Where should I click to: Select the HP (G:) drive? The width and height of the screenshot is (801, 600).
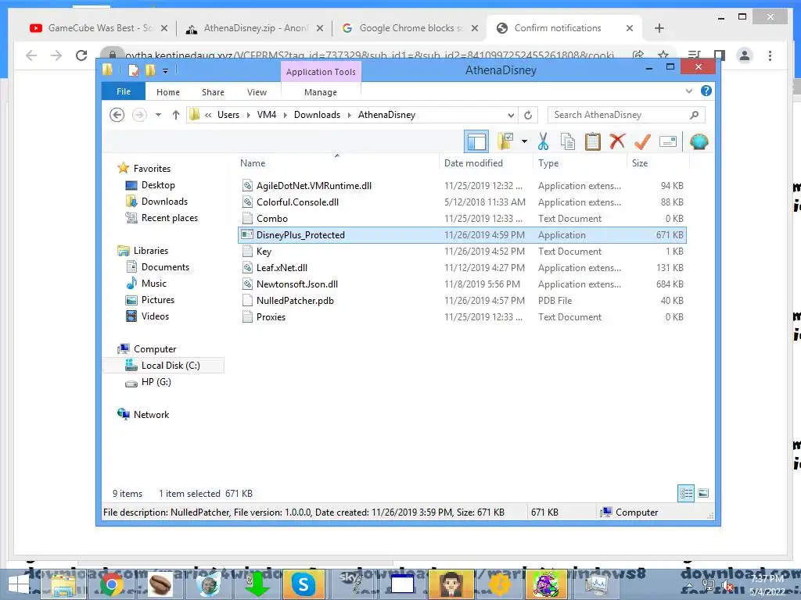click(156, 381)
